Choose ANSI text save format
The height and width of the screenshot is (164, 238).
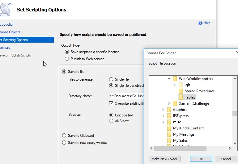111,121
